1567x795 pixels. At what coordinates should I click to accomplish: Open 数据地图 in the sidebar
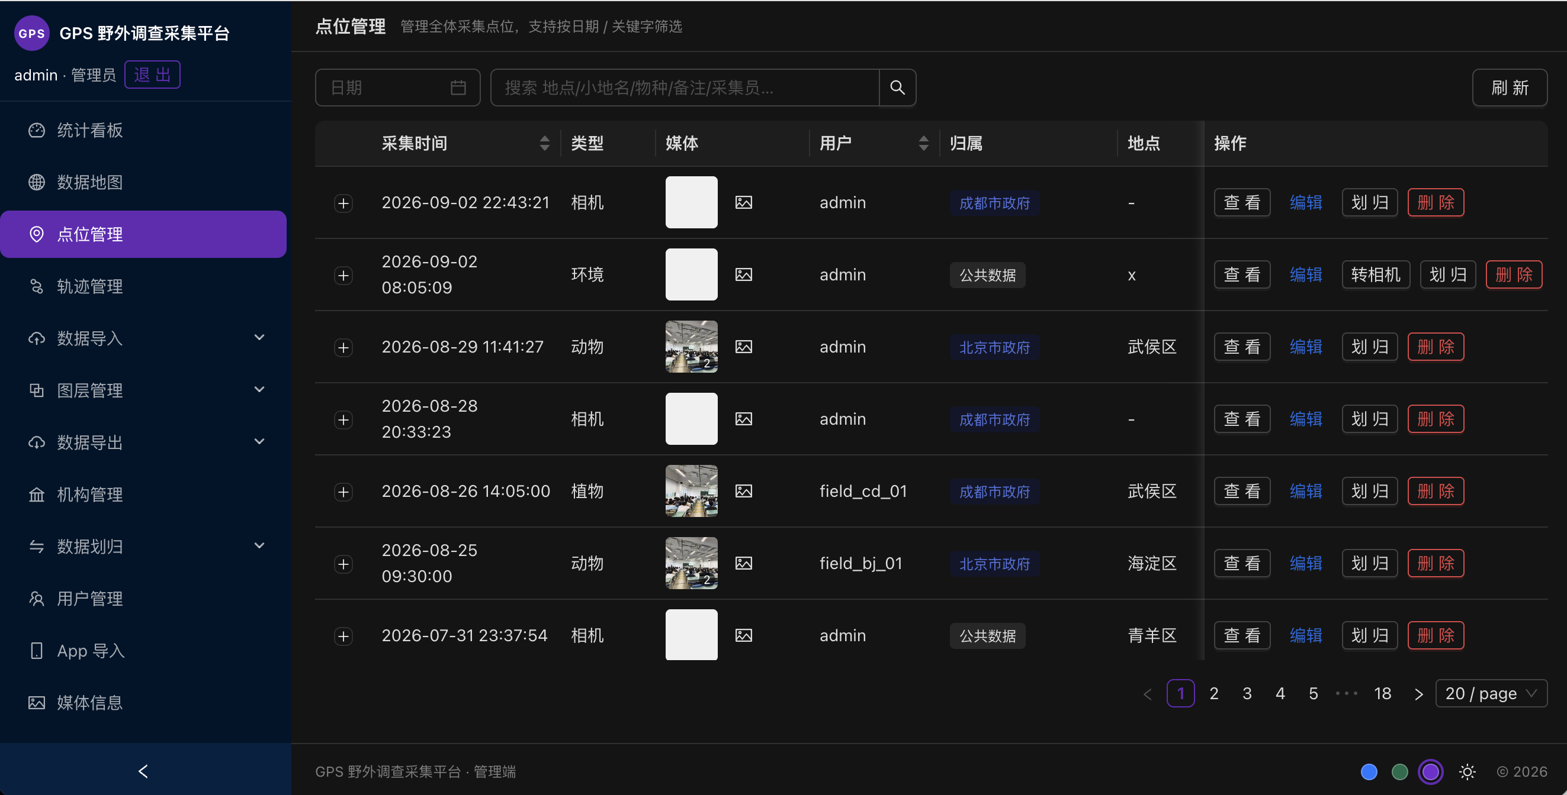tap(143, 182)
